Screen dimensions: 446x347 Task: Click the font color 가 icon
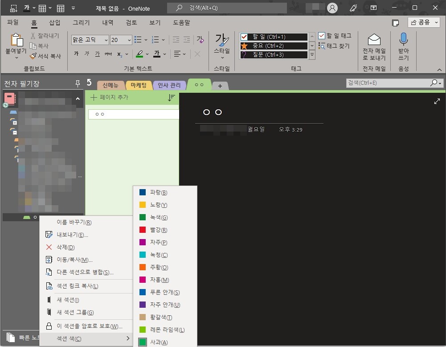(157, 54)
